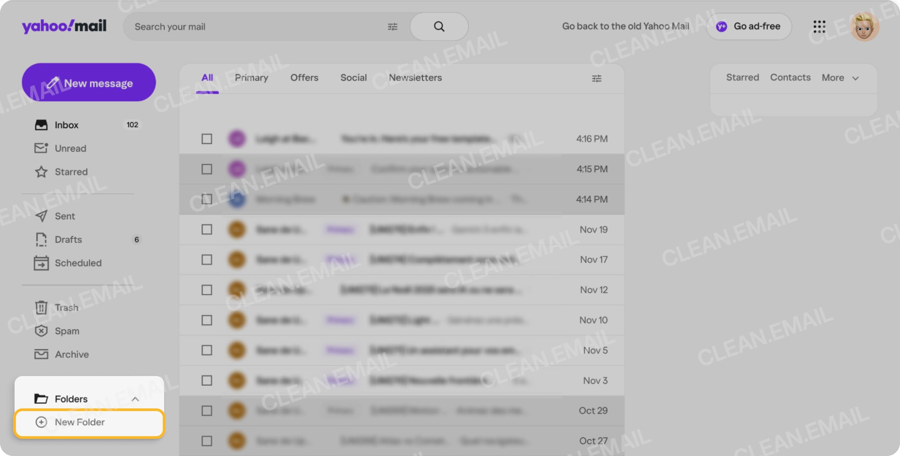
Task: Open the Yahoo apps grid icon
Action: point(819,26)
